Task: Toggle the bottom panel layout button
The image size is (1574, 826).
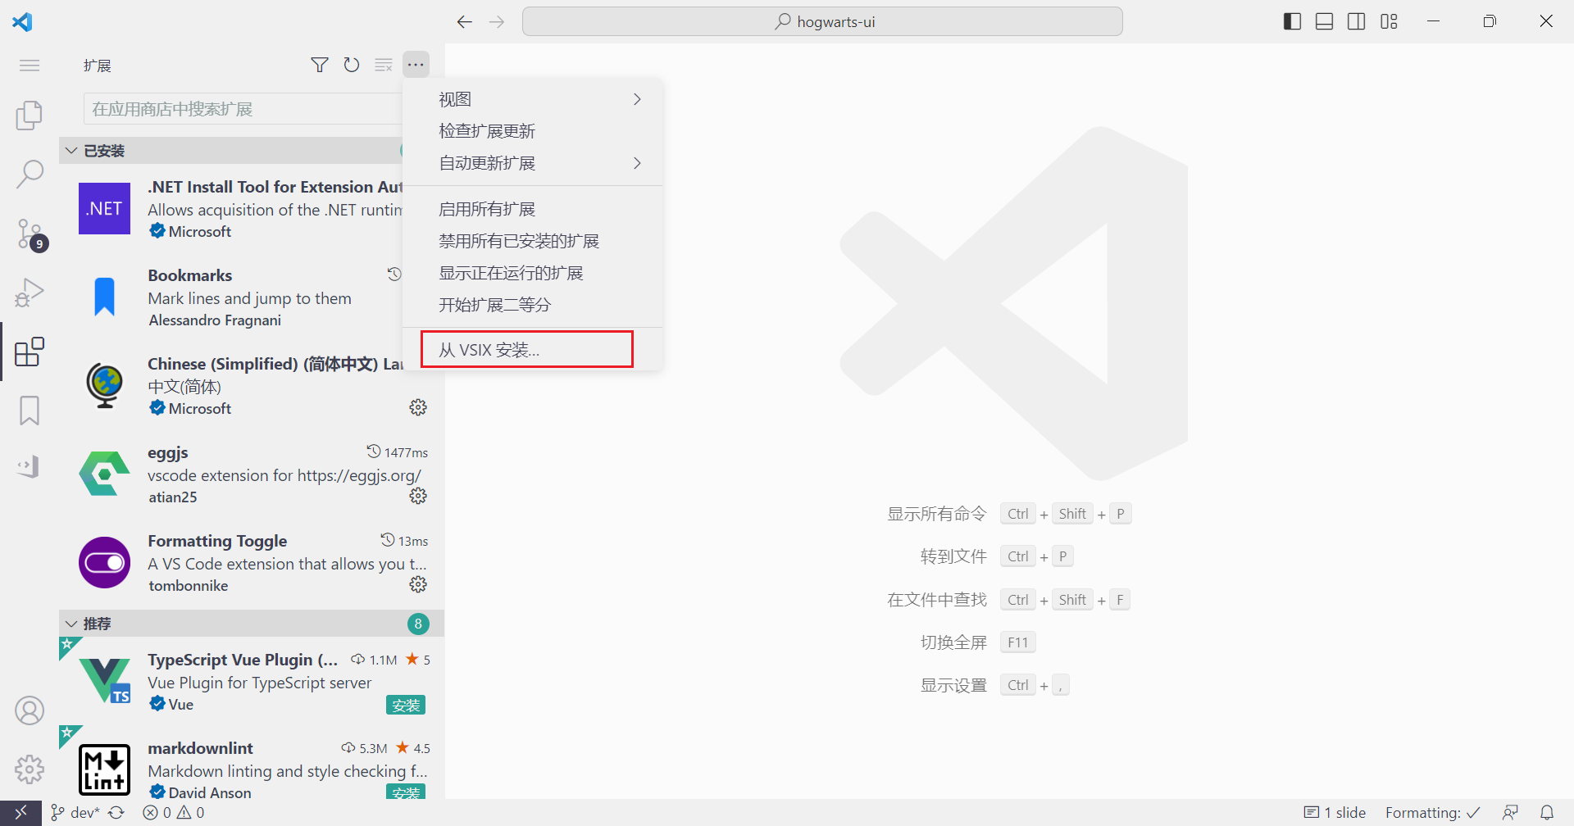Action: [1324, 21]
